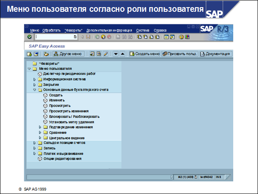Click the green Enter checkmark icon
The image size is (258, 194).
coord(29,37)
